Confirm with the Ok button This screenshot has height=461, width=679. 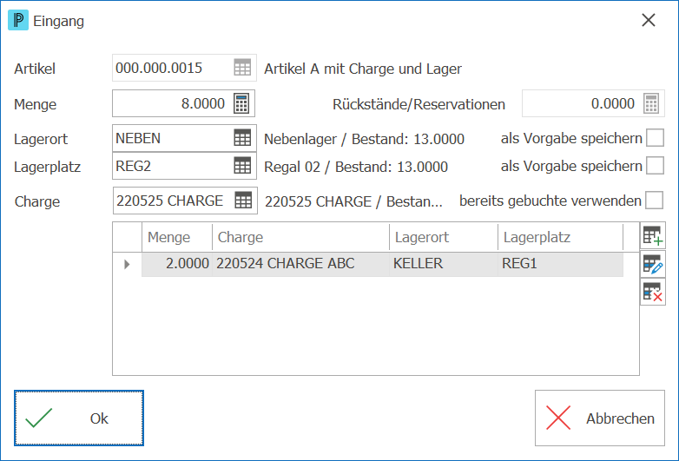click(79, 418)
